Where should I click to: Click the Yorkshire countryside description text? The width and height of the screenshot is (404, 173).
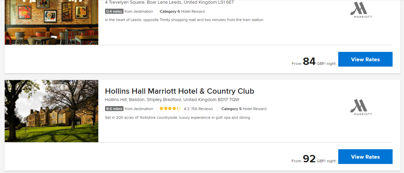point(178,117)
